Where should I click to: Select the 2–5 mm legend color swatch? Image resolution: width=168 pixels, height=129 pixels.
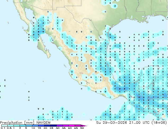tap(23, 126)
